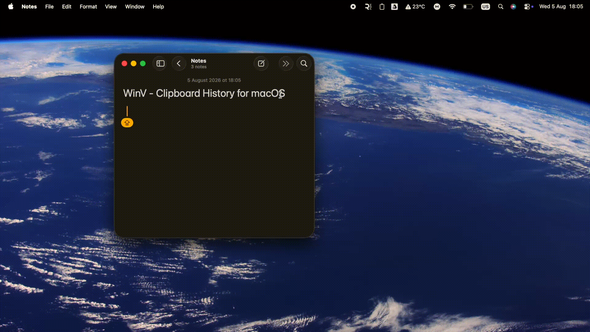Open the Help menu
The height and width of the screenshot is (332, 590).
(x=158, y=6)
